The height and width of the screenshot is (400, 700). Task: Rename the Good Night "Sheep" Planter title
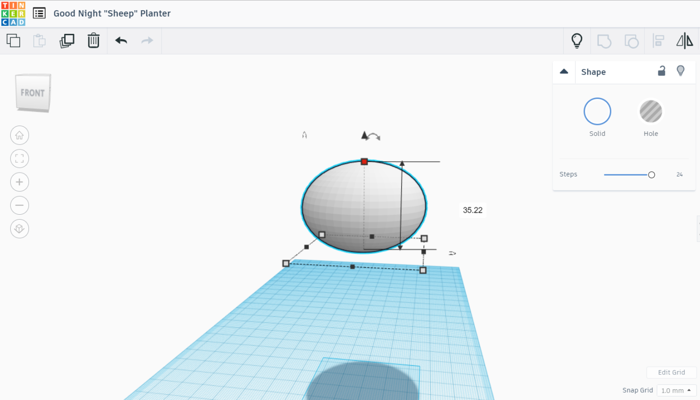[112, 13]
